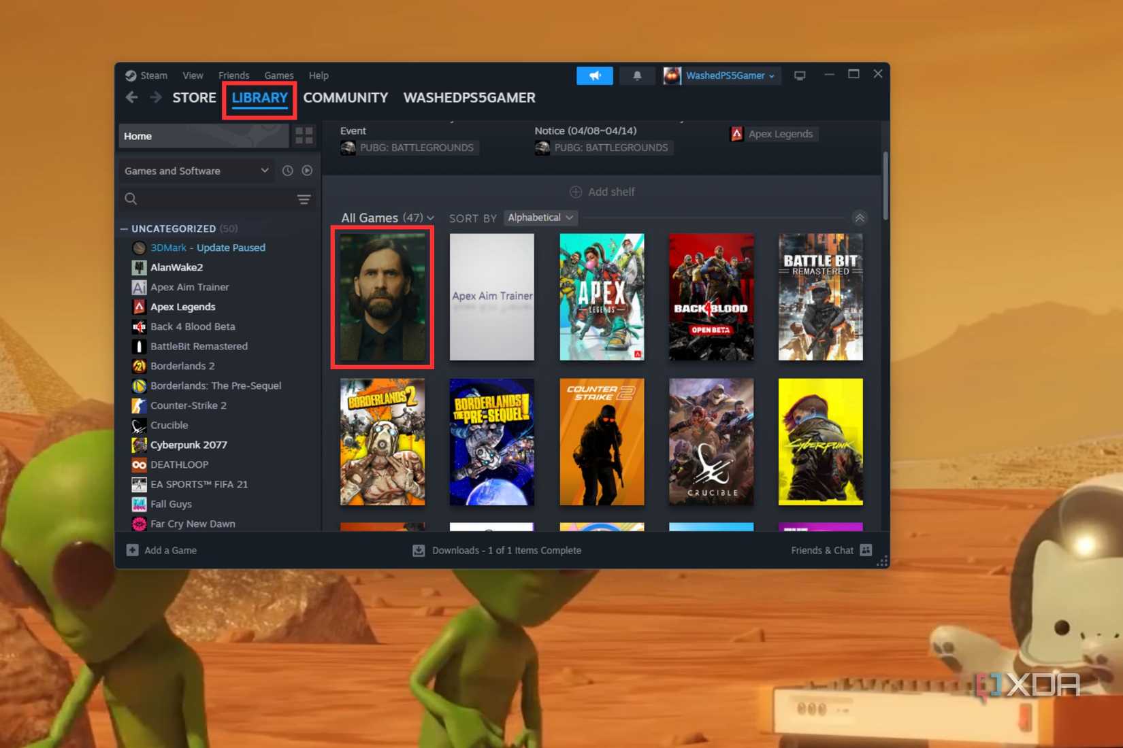Collapse the UNCATEGORIZED category list
The image size is (1123, 748).
pos(124,228)
